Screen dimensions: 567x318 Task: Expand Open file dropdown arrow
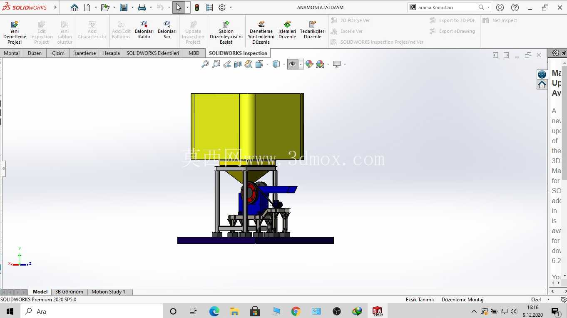[114, 7]
